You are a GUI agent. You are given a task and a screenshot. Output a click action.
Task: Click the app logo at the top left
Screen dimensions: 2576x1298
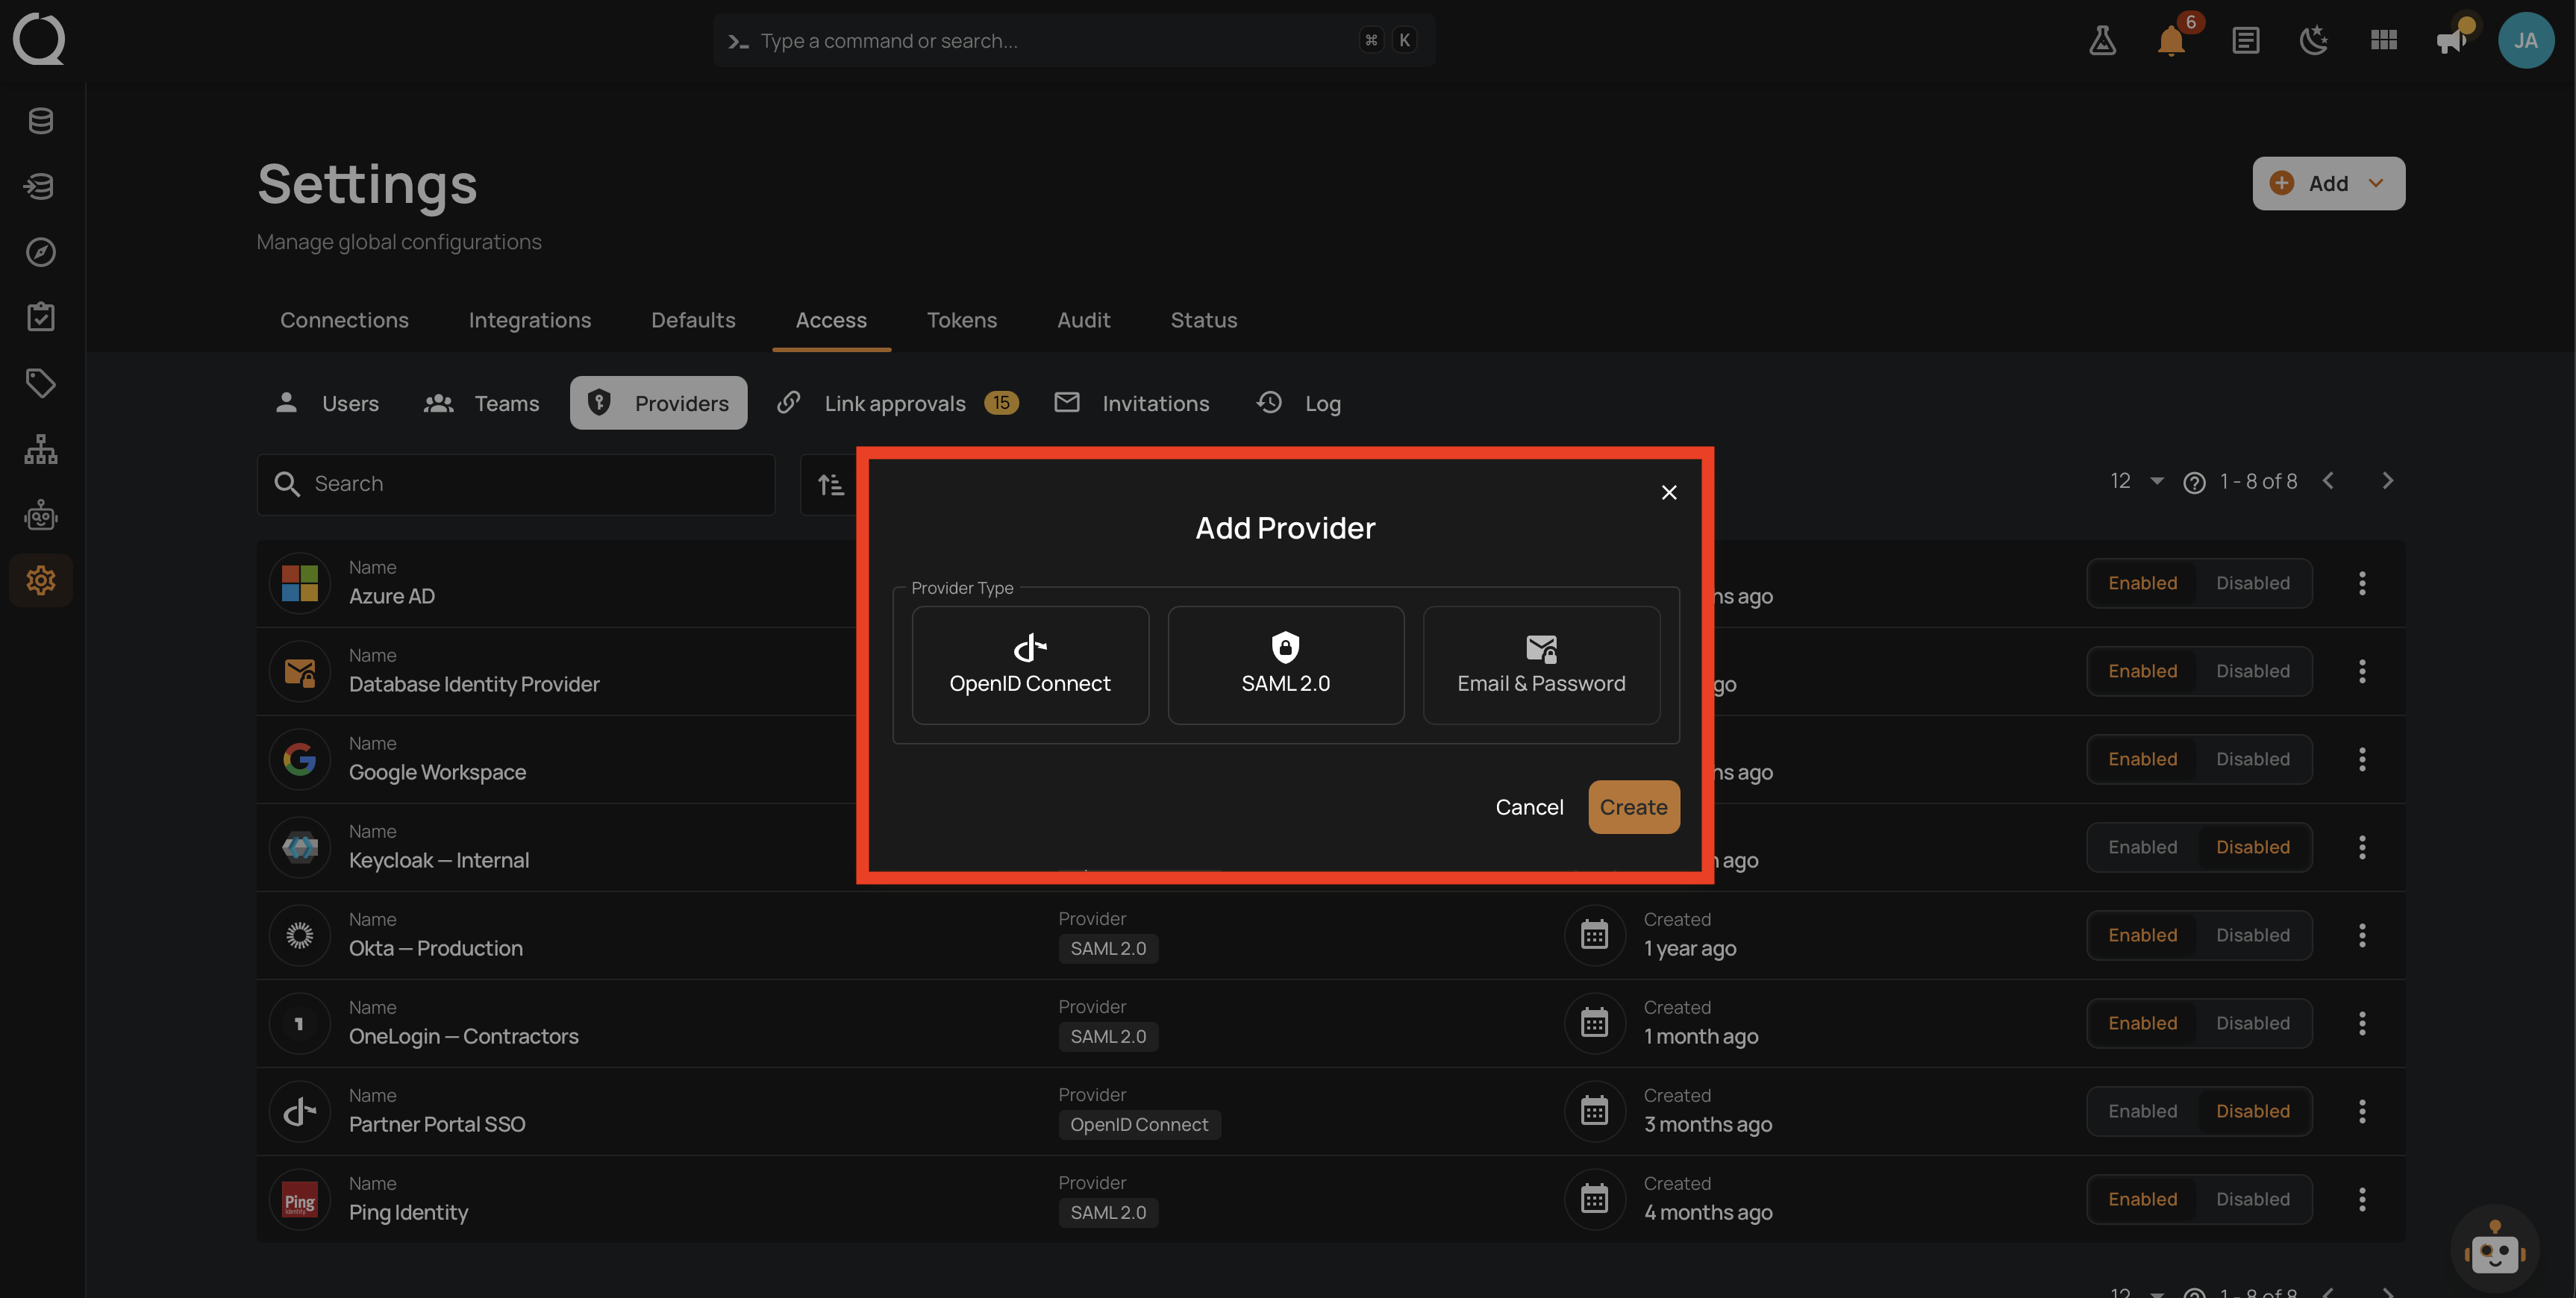coord(39,40)
